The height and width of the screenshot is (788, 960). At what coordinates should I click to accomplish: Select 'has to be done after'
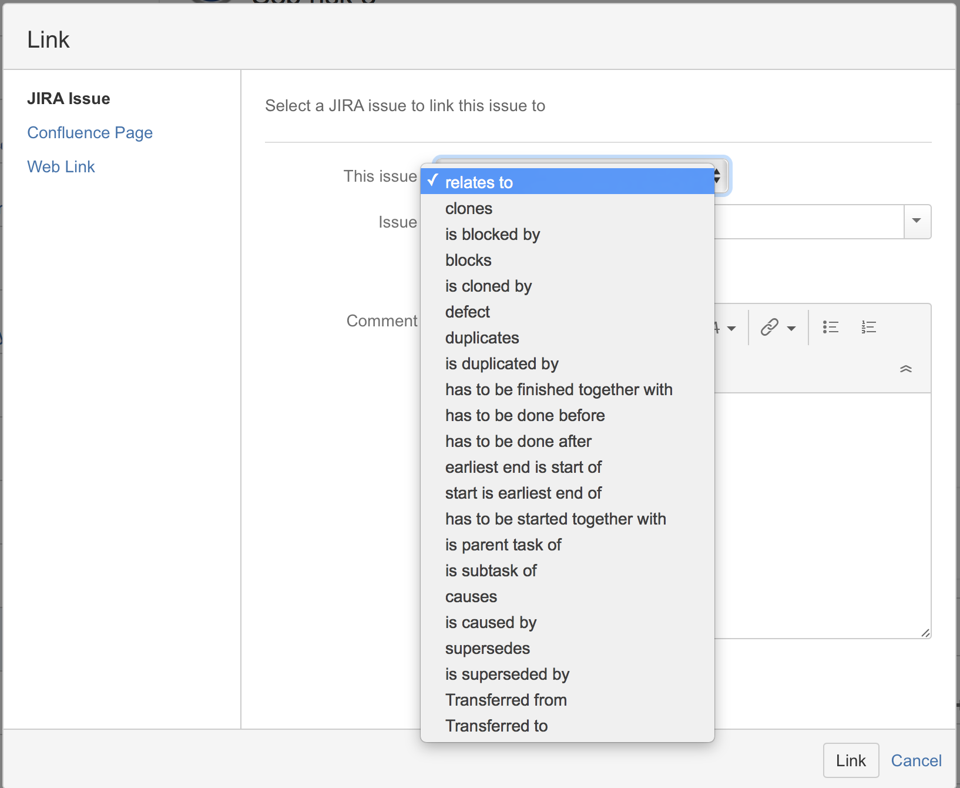pos(568,441)
